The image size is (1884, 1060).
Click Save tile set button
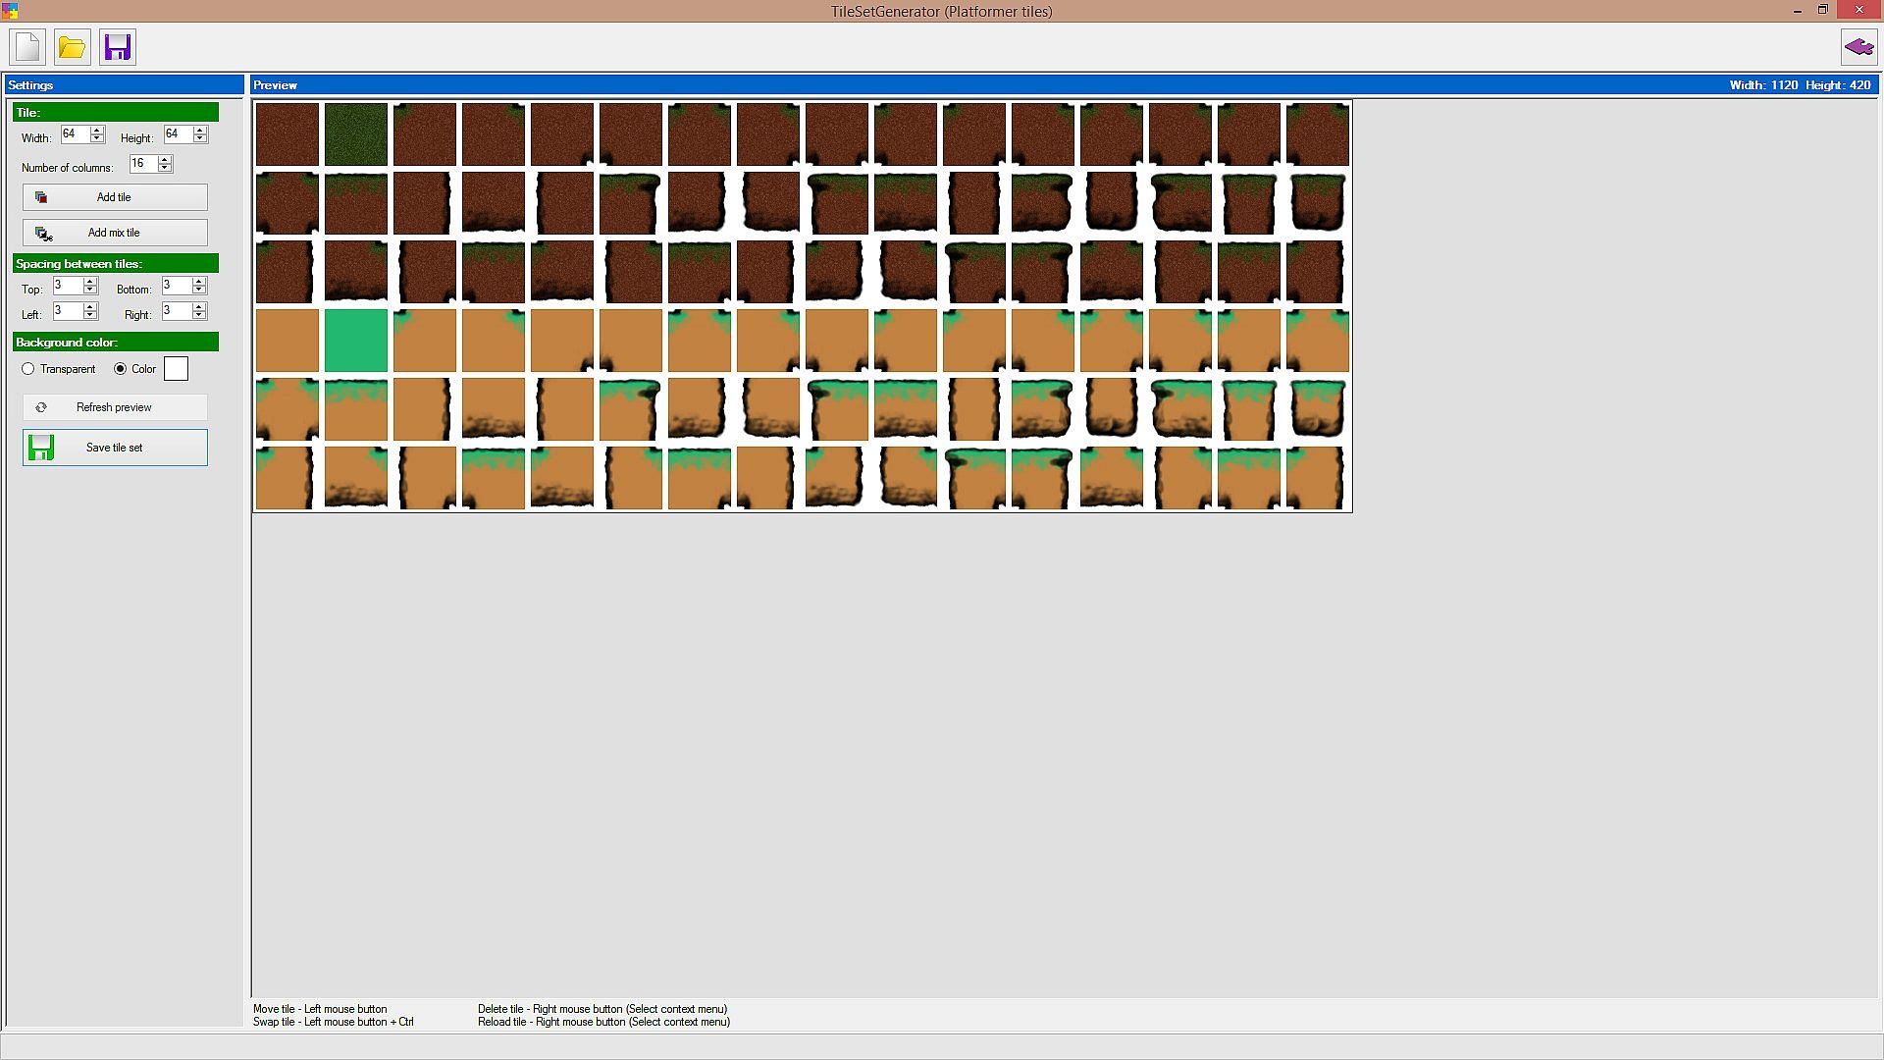tap(115, 448)
